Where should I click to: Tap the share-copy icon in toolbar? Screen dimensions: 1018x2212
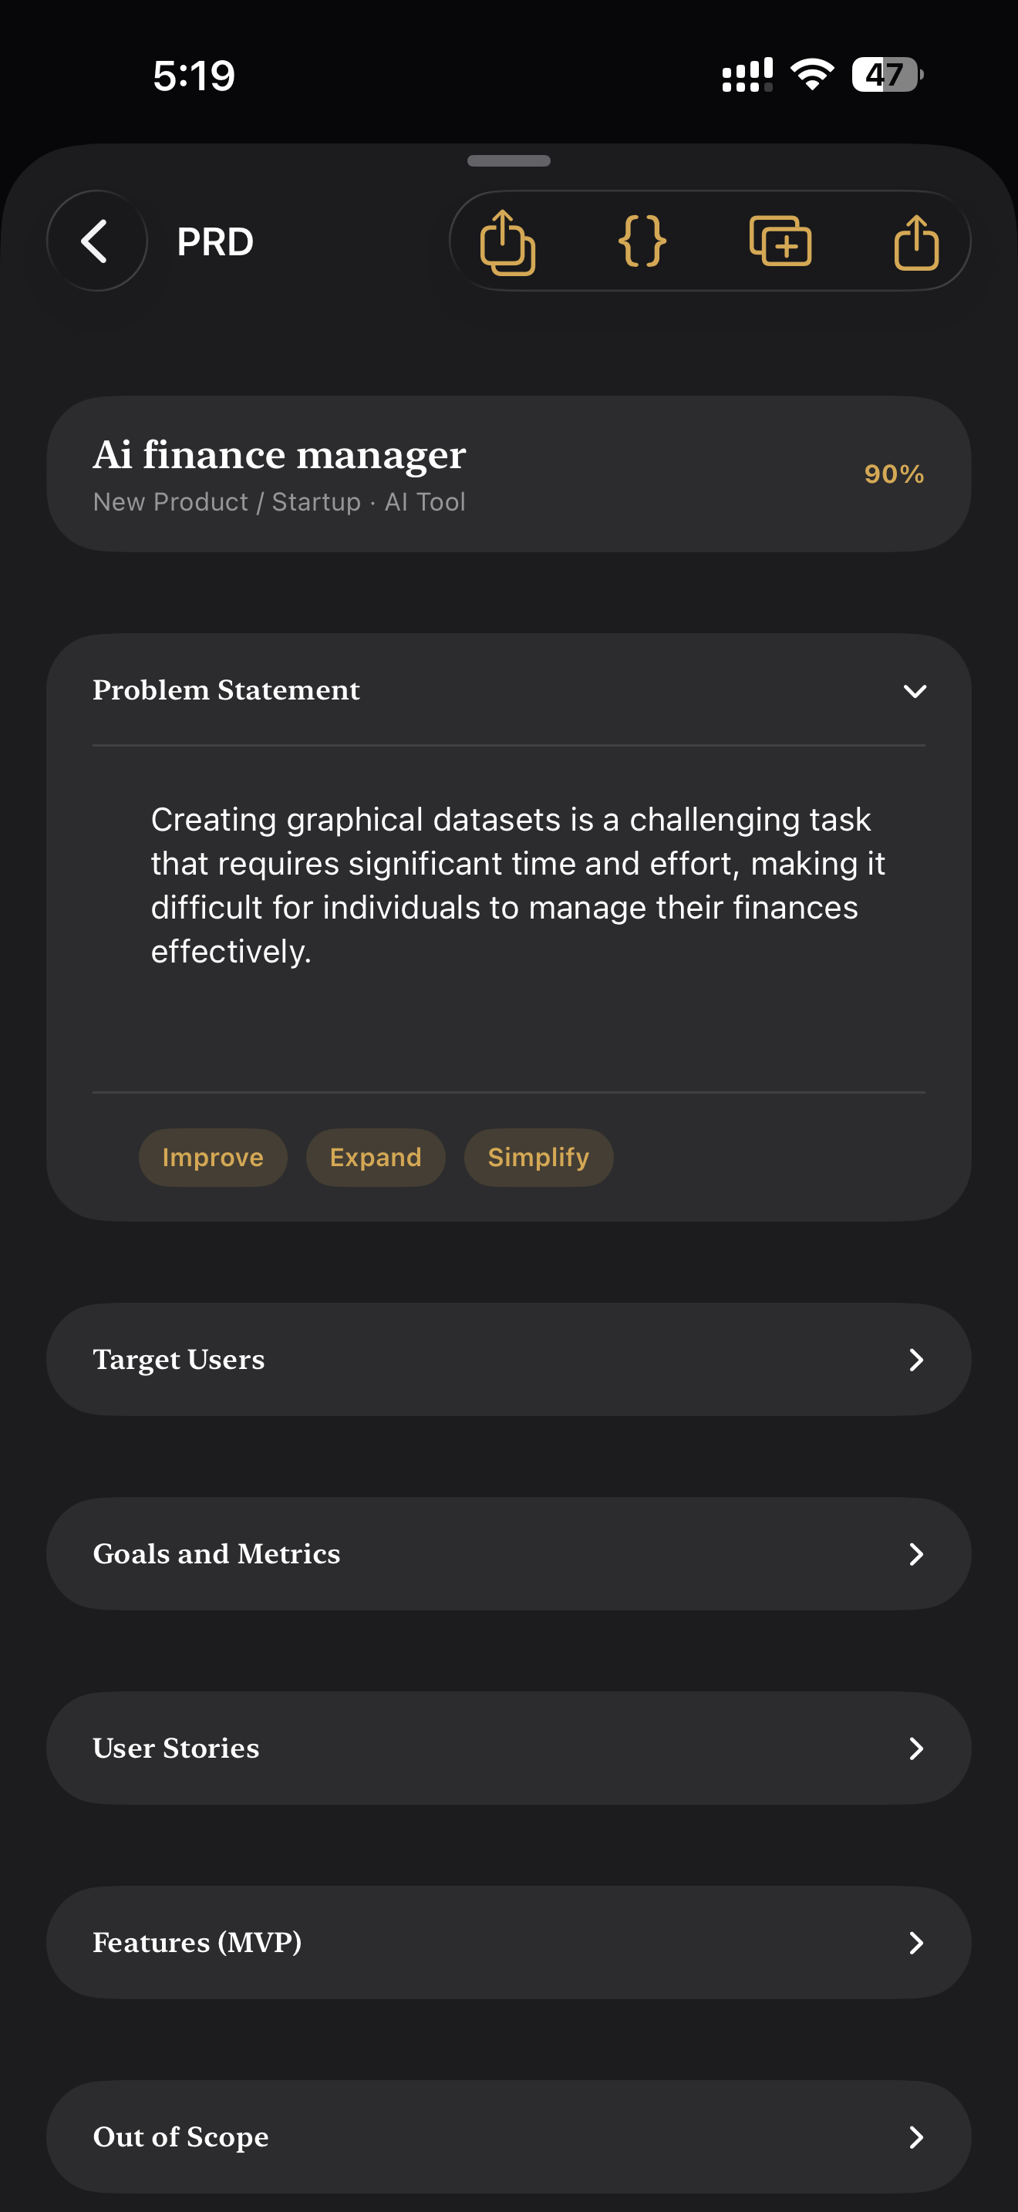click(x=507, y=242)
